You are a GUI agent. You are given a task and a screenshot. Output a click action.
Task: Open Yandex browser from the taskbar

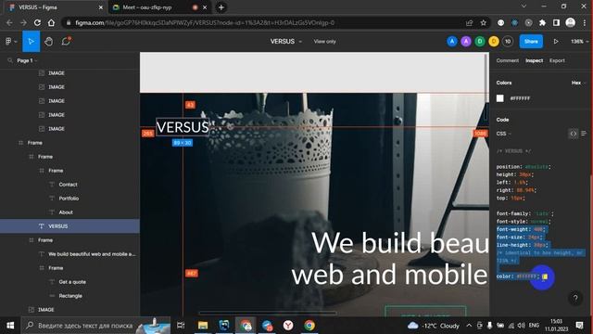pyautogui.click(x=288, y=326)
